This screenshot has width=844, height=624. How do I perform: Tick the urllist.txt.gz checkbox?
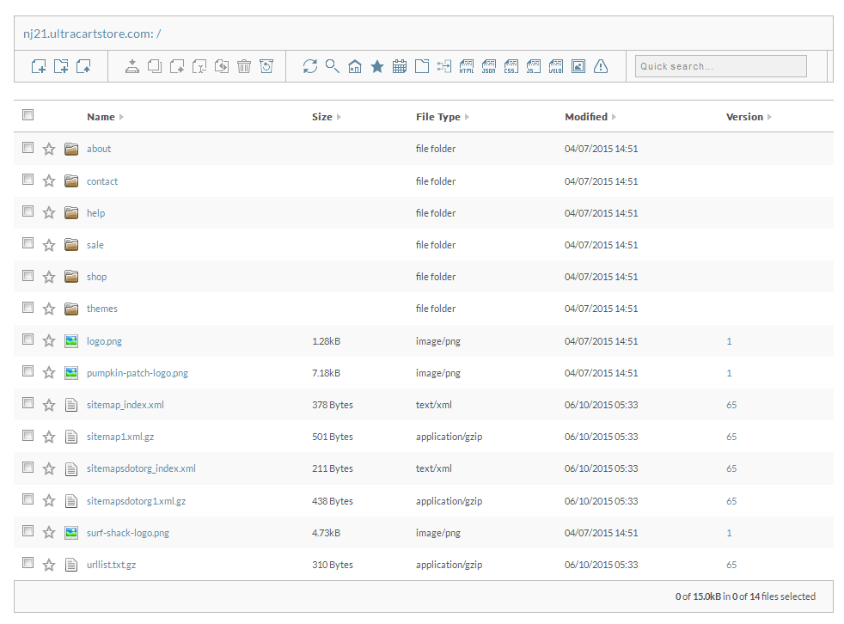(x=28, y=563)
